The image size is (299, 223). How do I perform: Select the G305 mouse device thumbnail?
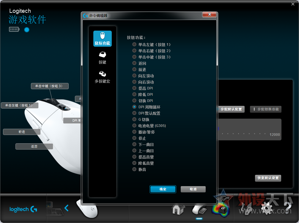click(87, 209)
